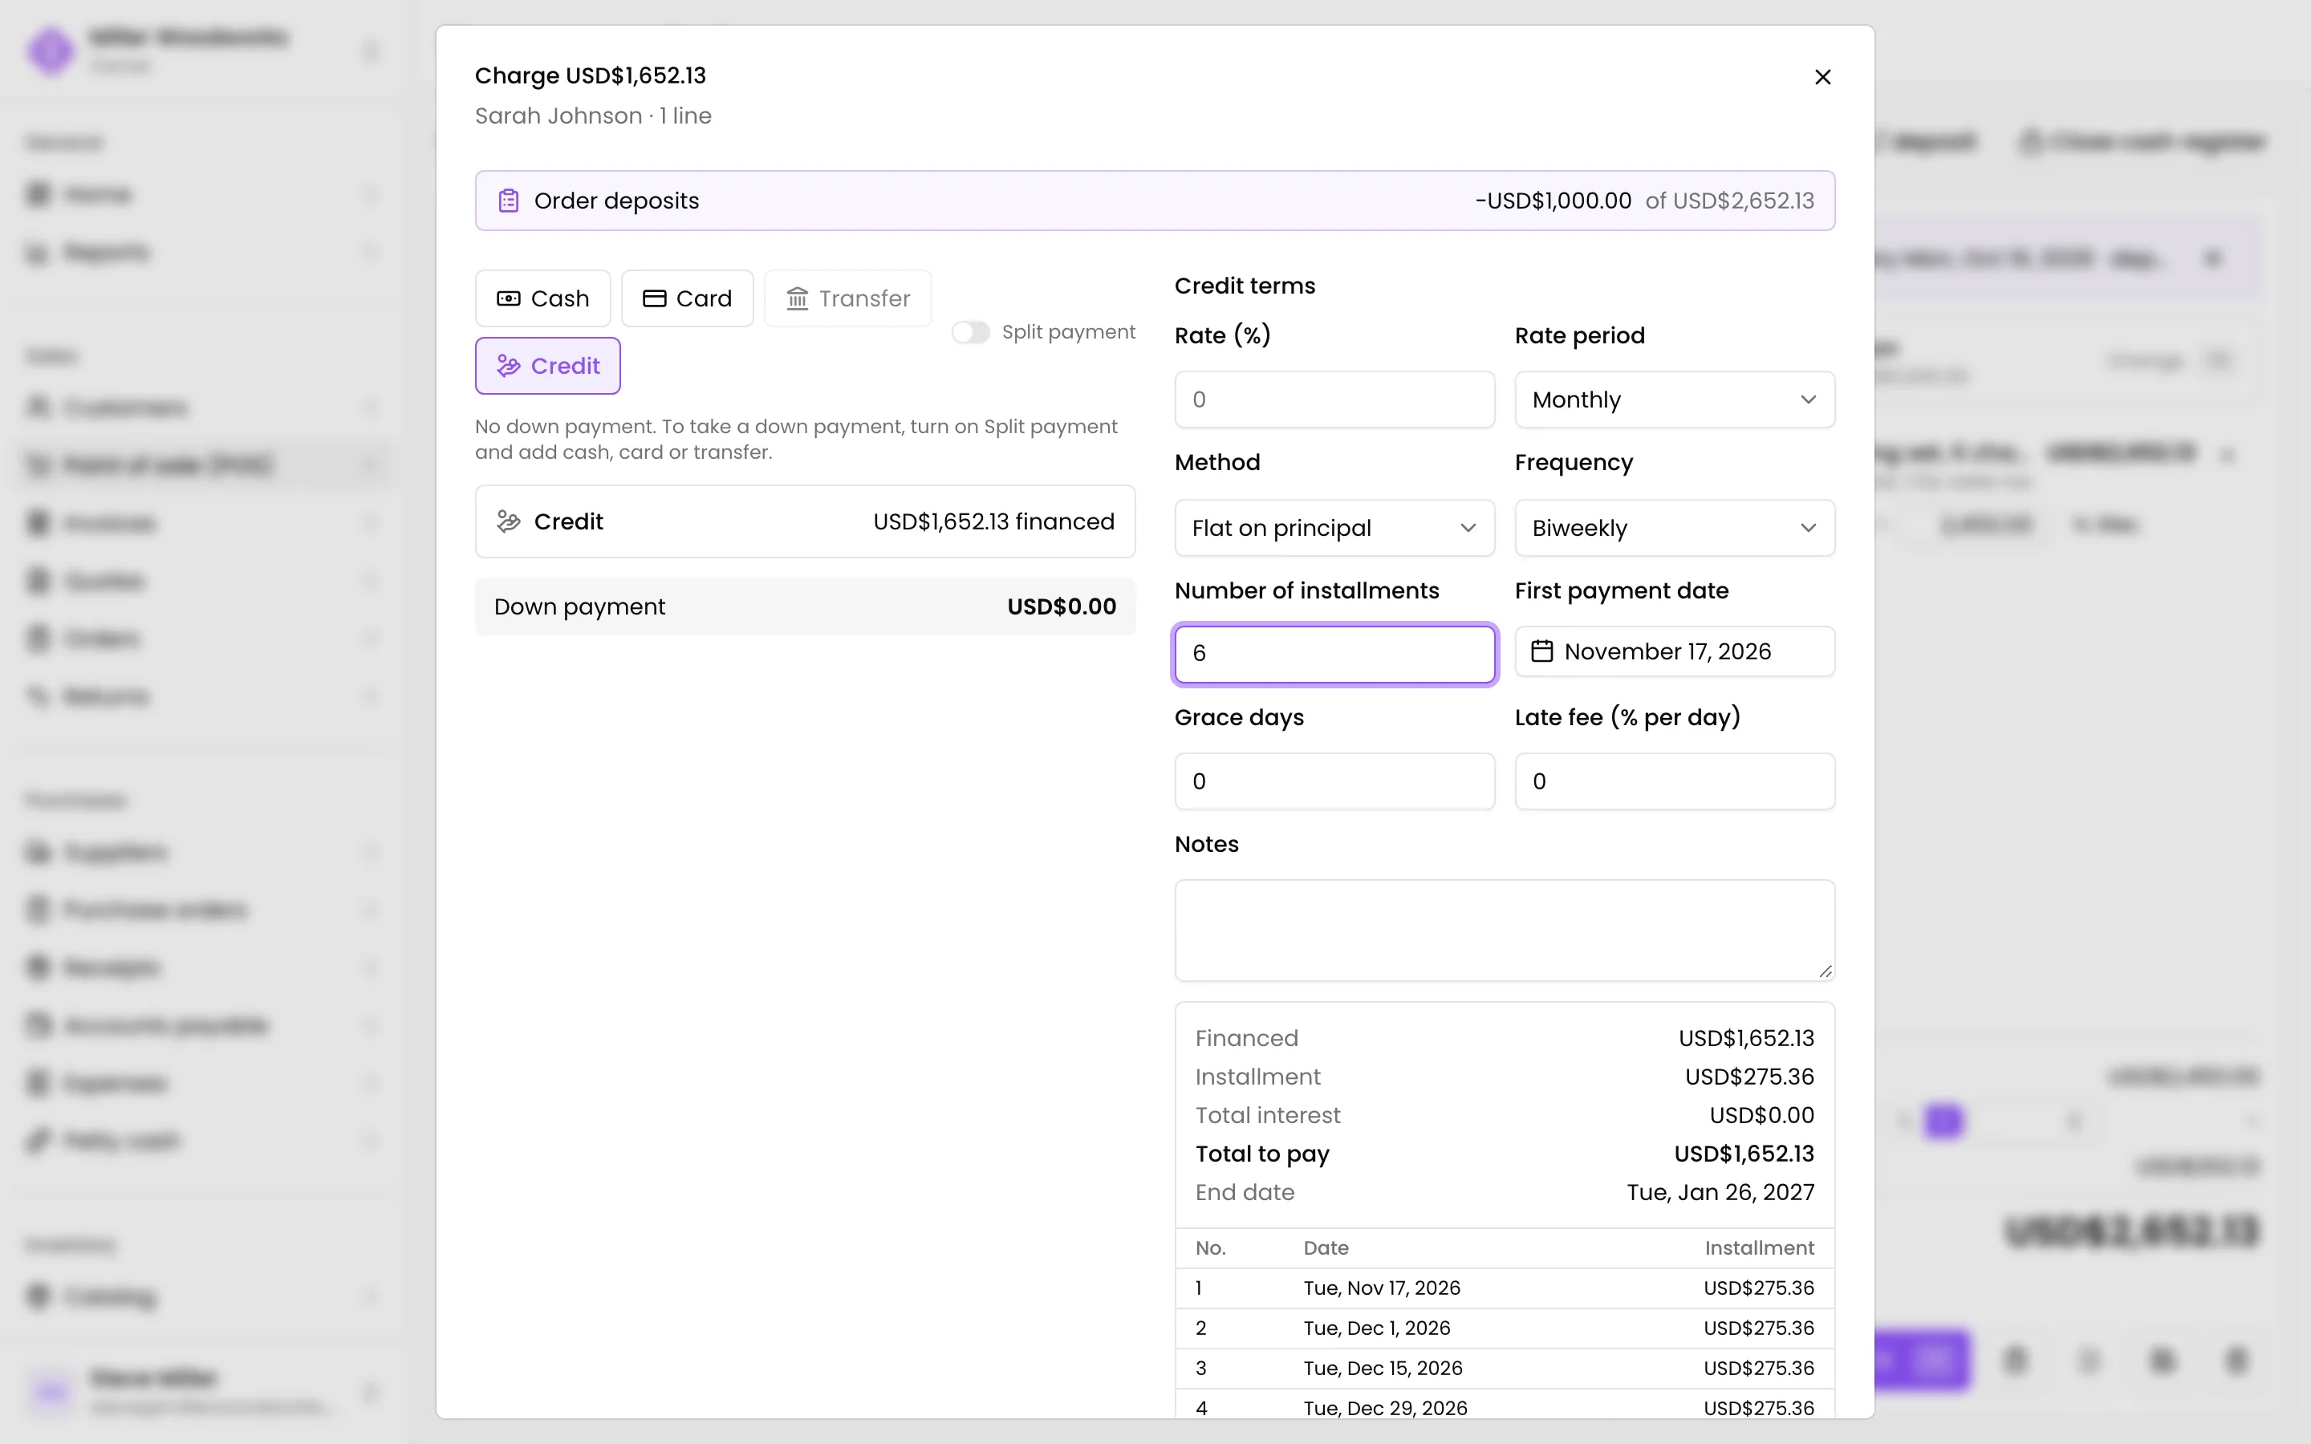The image size is (2311, 1444).
Task: Click the '-USD$1,000.00' deposit amount
Action: click(x=1553, y=201)
